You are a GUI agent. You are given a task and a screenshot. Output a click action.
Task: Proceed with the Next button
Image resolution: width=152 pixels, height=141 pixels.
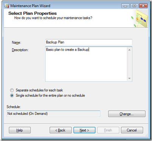point(84,130)
